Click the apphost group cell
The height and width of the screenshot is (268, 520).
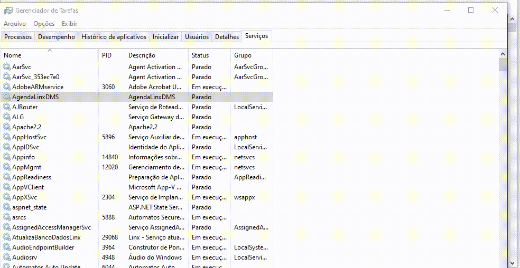(x=245, y=137)
